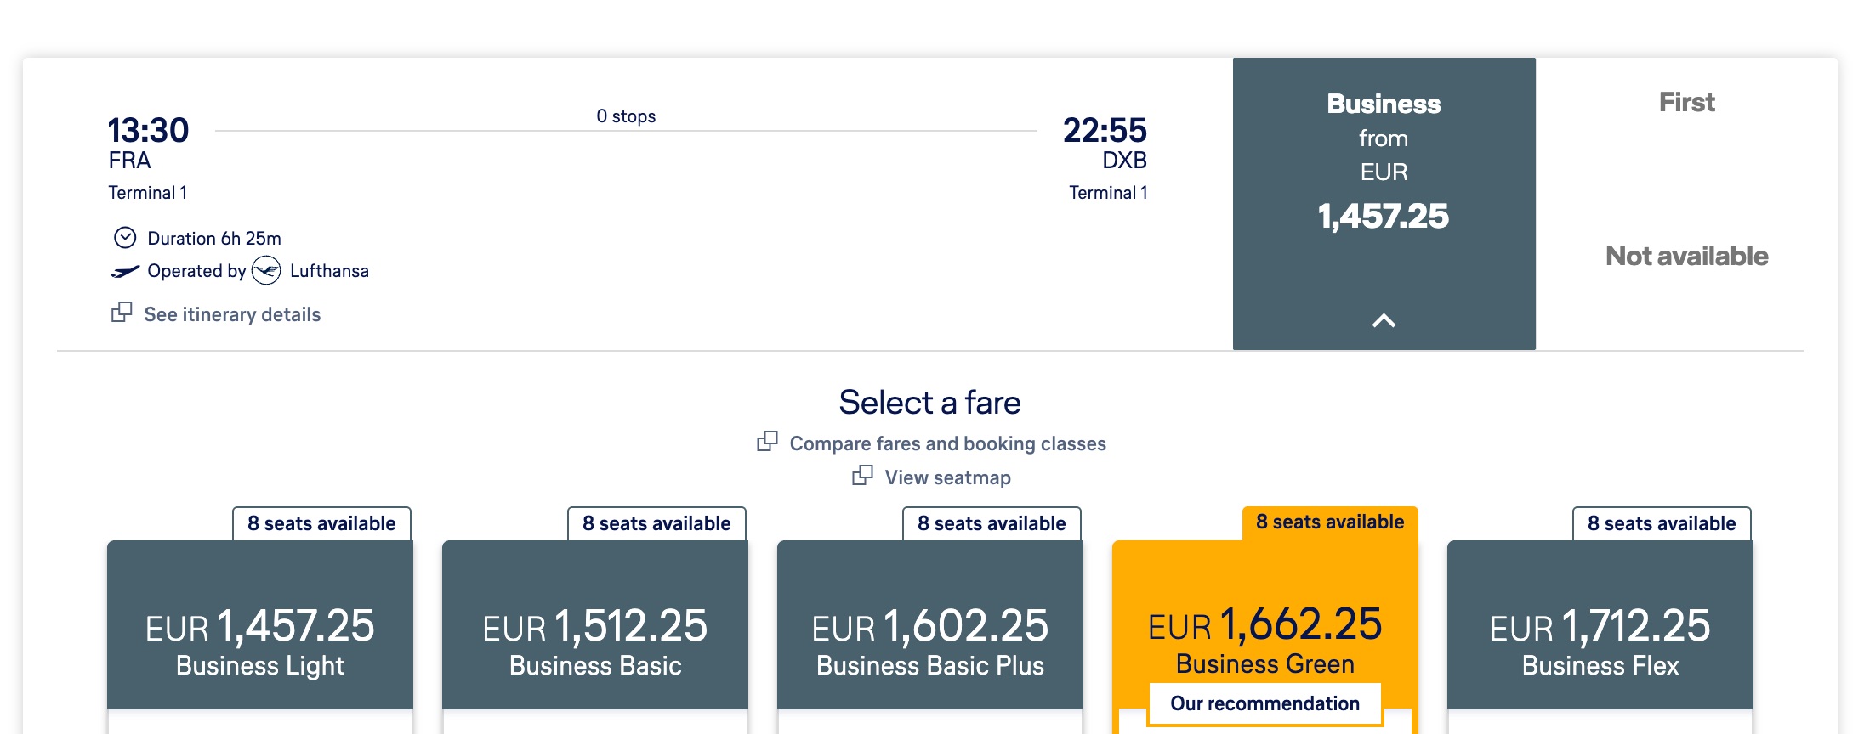The width and height of the screenshot is (1864, 734).
Task: Open Compare fares and booking classes
Action: (946, 443)
